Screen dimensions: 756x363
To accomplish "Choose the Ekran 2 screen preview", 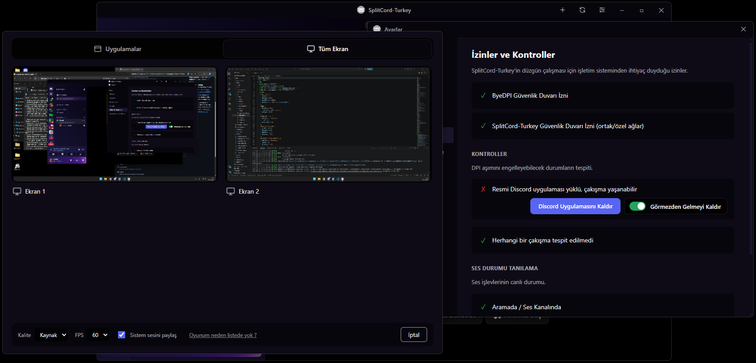I will (x=328, y=125).
